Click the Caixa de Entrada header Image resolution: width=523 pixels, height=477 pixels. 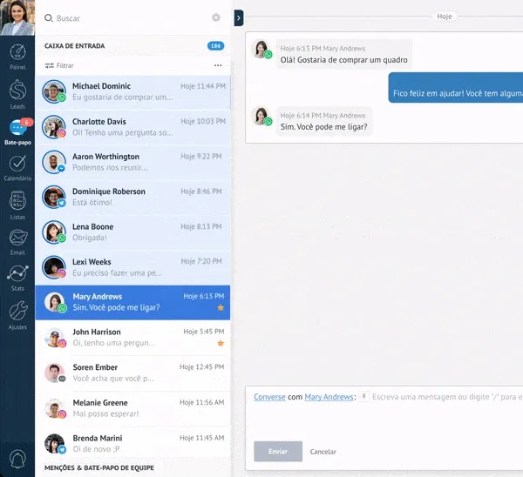[75, 46]
